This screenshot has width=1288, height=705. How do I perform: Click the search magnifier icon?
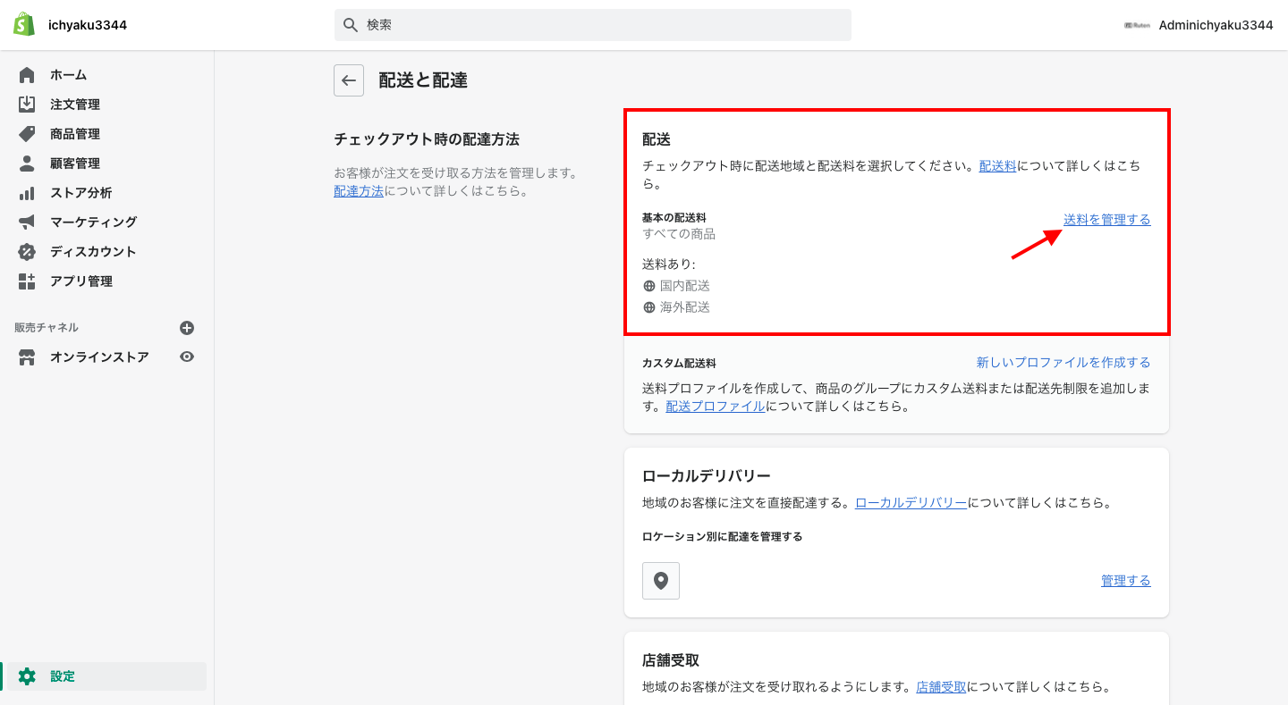coord(351,25)
